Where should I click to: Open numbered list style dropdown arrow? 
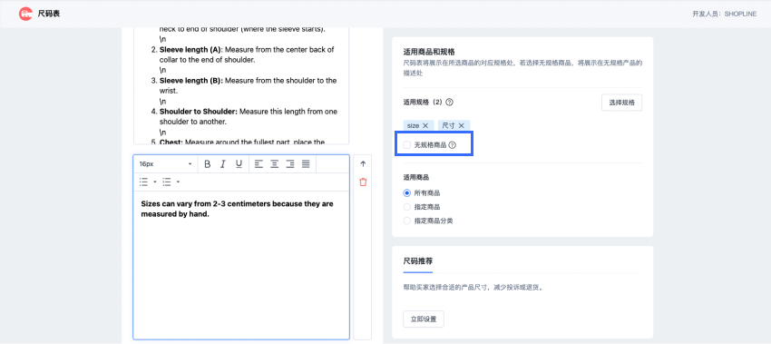tap(178, 182)
